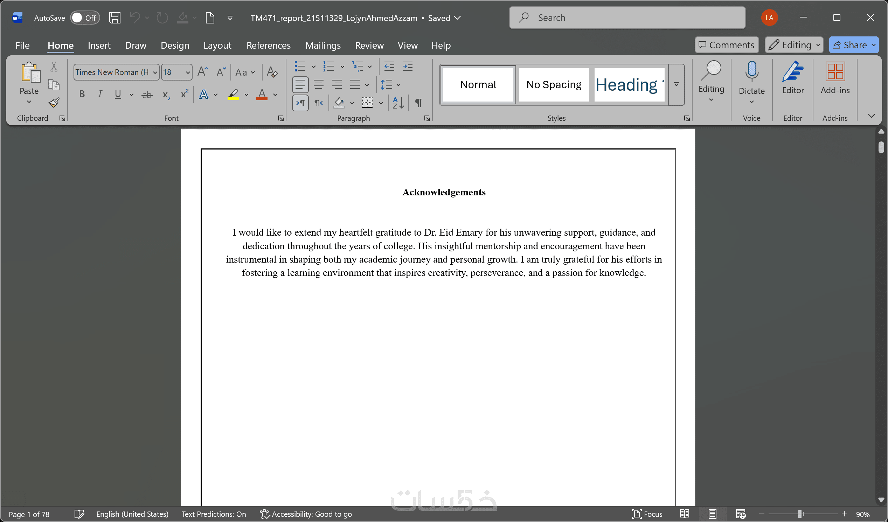Image resolution: width=888 pixels, height=522 pixels.
Task: Click the Strikethrough formatting icon
Action: coord(147,95)
